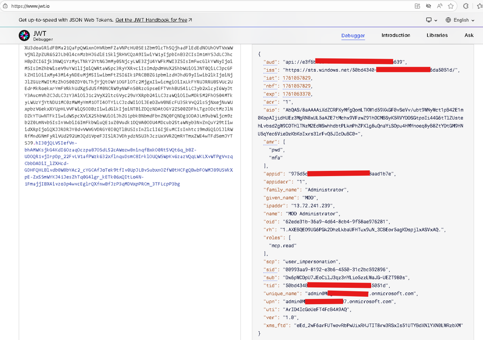Click the "exp" value 1761063370
The image size is (483, 340).
tap(297, 94)
